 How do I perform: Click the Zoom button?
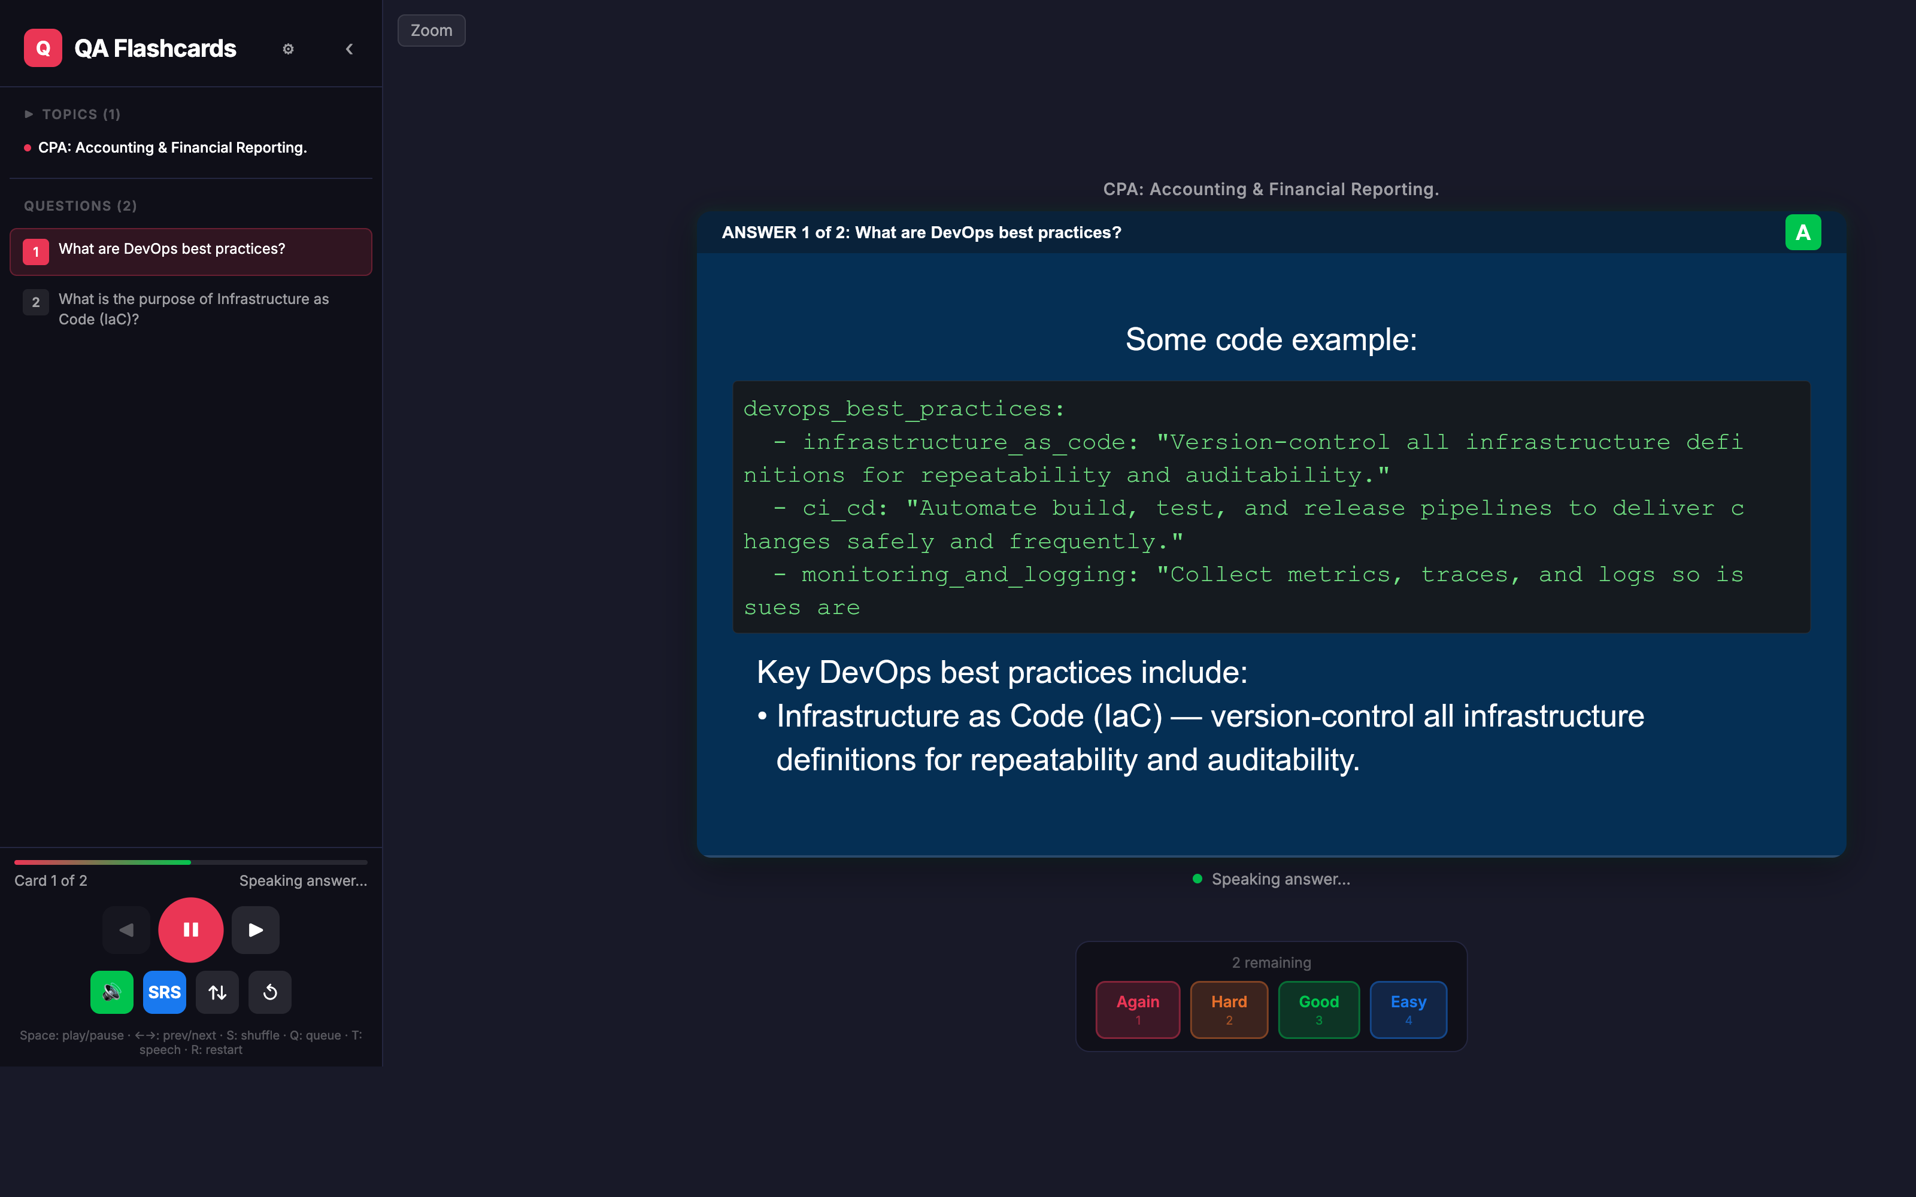click(431, 30)
